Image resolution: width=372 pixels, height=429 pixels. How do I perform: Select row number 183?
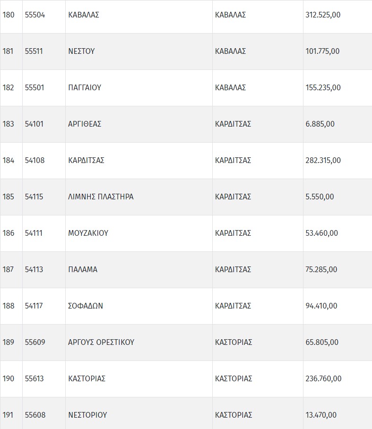click(9, 124)
